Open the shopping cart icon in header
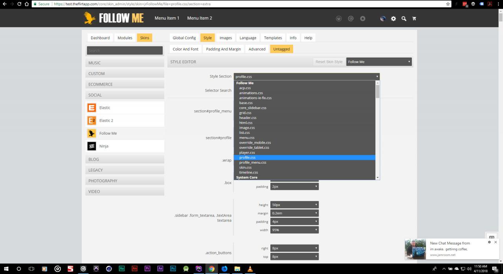Screen dimensions: 503x274 tap(414, 18)
